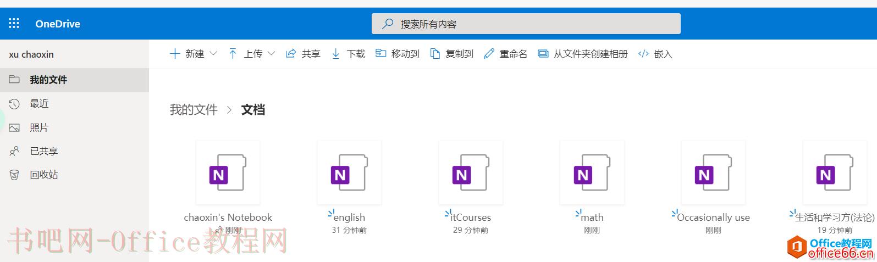The height and width of the screenshot is (262, 877).
Task: Click the 重命名 button label
Action: [513, 54]
